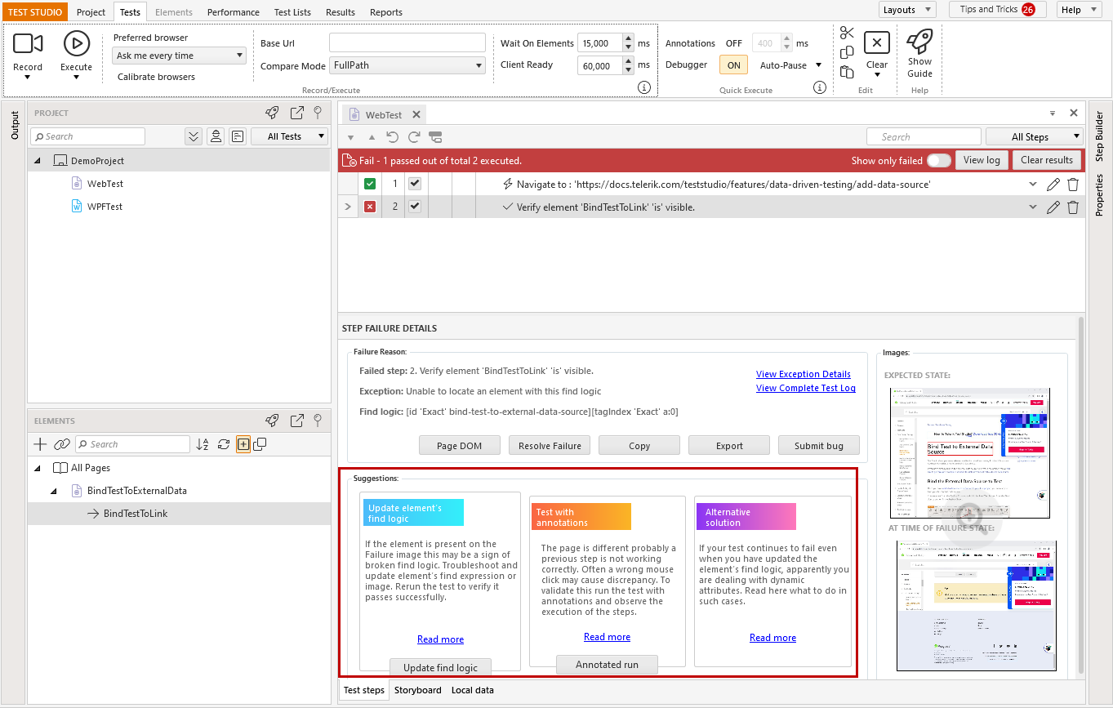Image resolution: width=1113 pixels, height=708 pixels.
Task: Collapse the DemoProject tree node
Action: click(38, 161)
